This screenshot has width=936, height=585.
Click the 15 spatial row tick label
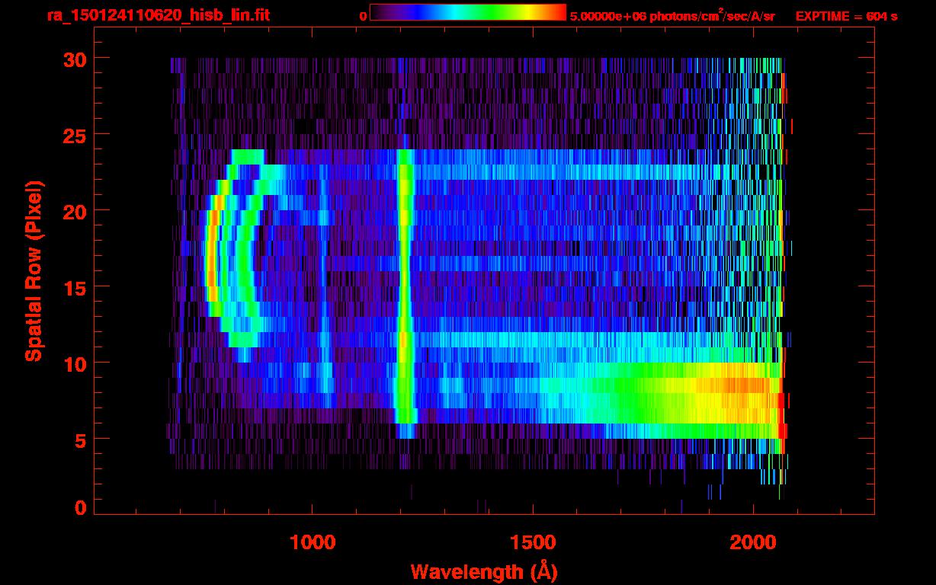tap(75, 286)
